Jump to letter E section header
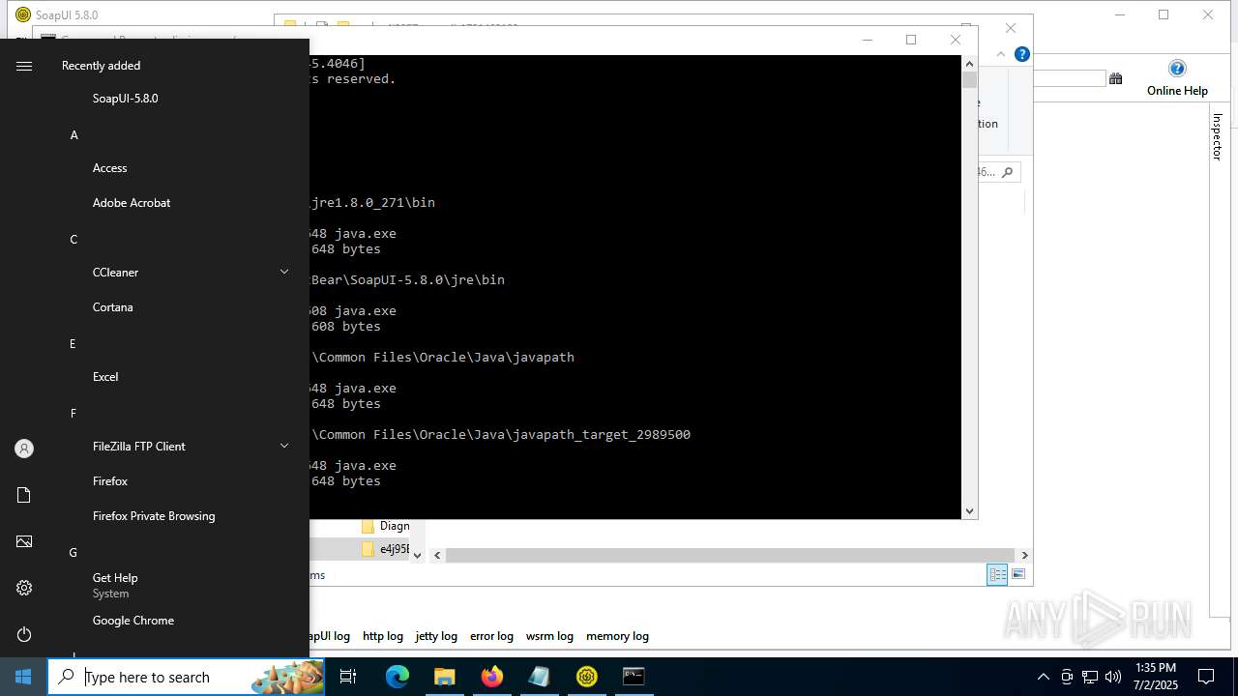The image size is (1238, 696). coord(73,344)
